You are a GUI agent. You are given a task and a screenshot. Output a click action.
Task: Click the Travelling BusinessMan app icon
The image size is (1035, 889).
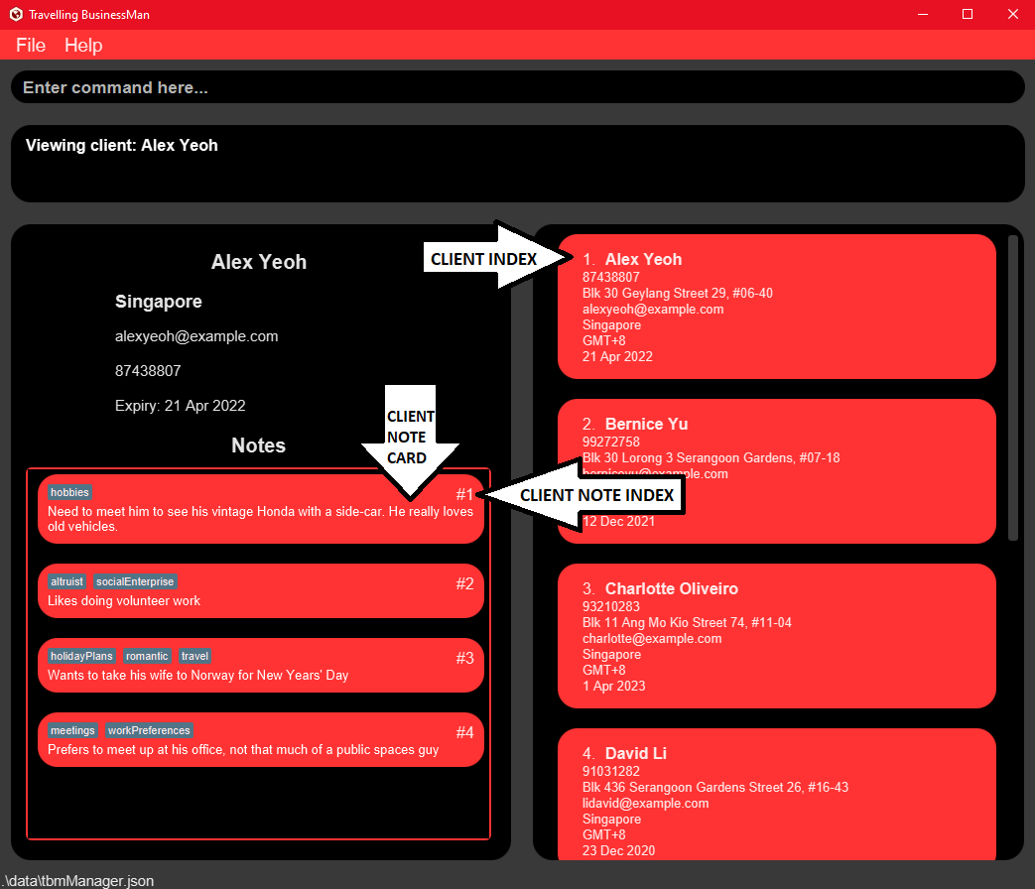tap(16, 14)
